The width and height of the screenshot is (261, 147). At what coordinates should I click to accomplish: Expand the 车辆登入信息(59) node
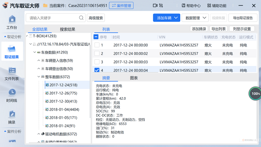pos(39,60)
